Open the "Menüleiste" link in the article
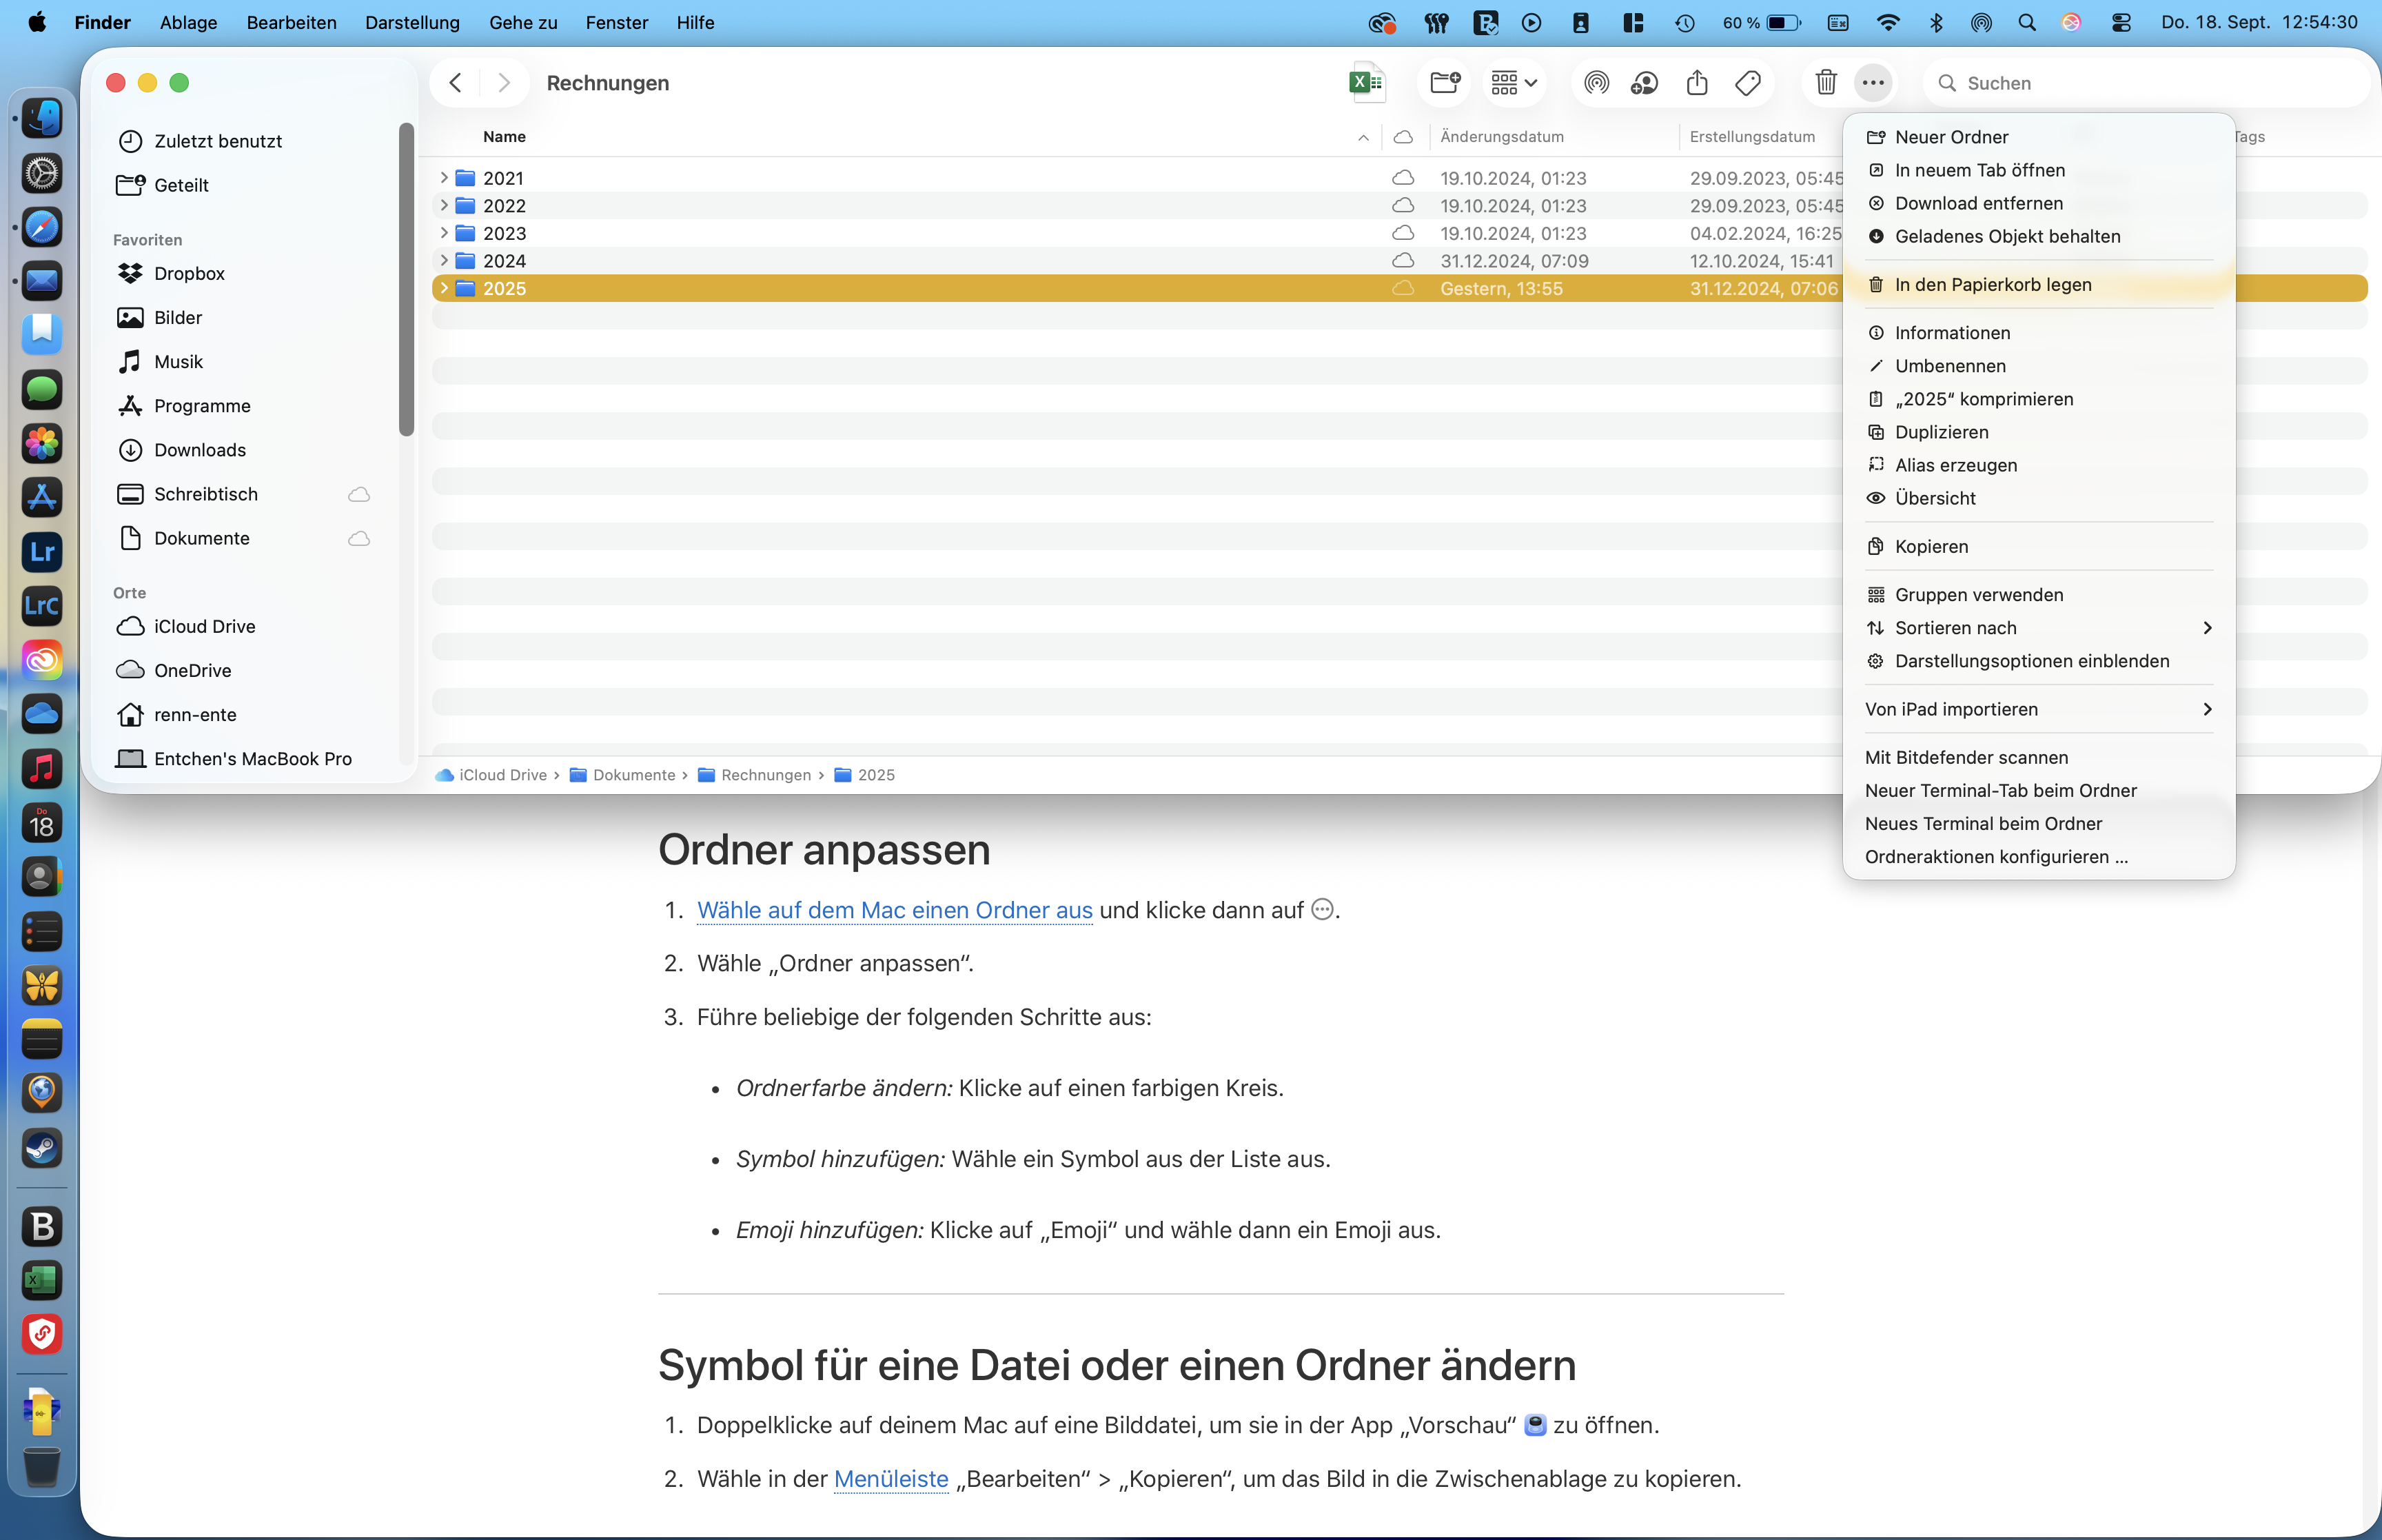Image resolution: width=2382 pixels, height=1540 pixels. click(x=890, y=1479)
